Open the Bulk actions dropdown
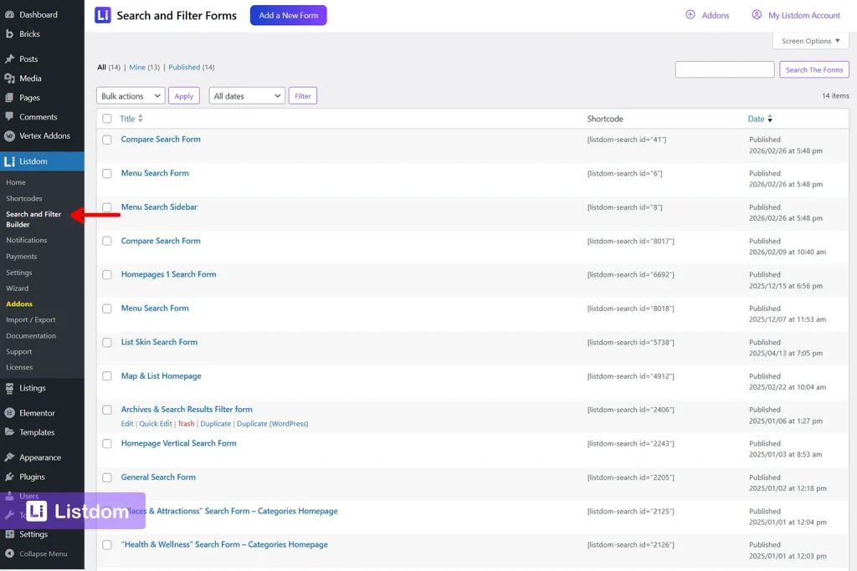Image resolution: width=857 pixels, height=571 pixels. click(x=130, y=95)
